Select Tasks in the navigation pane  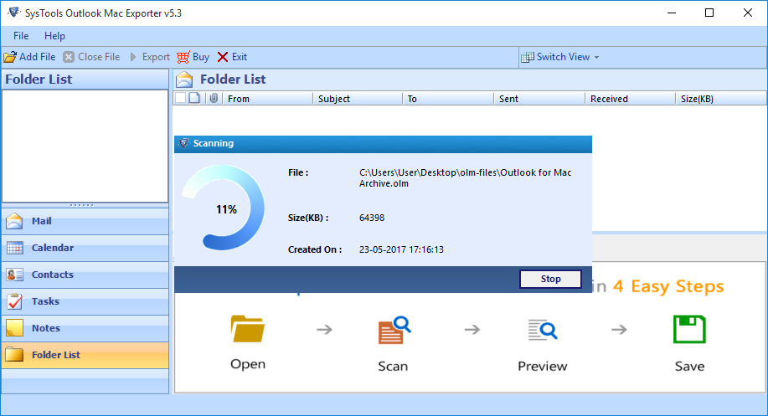tap(85, 301)
